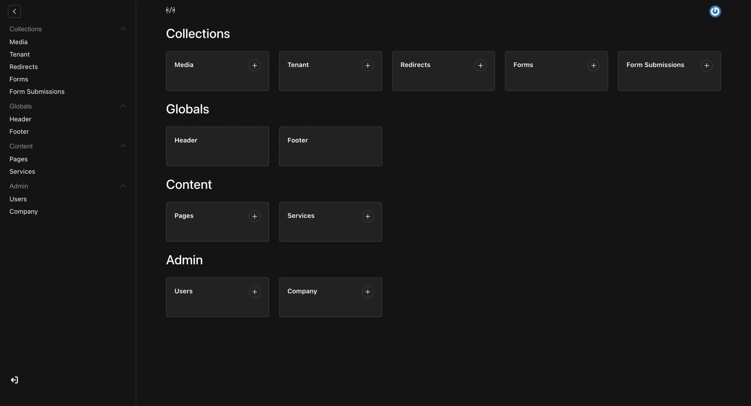Collapse the Admin sidebar section
Viewport: 751px width, 406px height.
123,186
